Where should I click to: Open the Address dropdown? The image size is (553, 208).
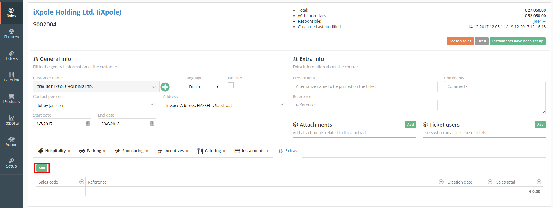pyautogui.click(x=225, y=105)
